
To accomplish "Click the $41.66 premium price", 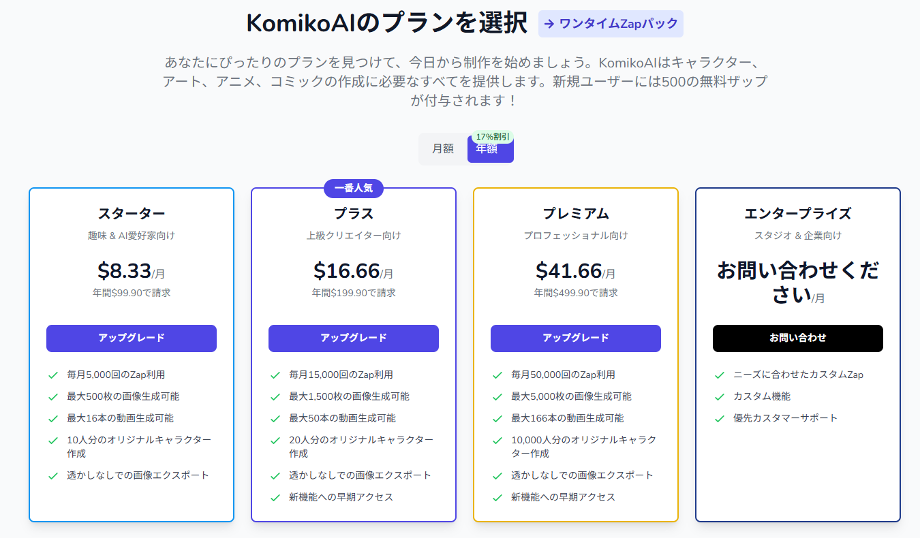I will [x=568, y=270].
